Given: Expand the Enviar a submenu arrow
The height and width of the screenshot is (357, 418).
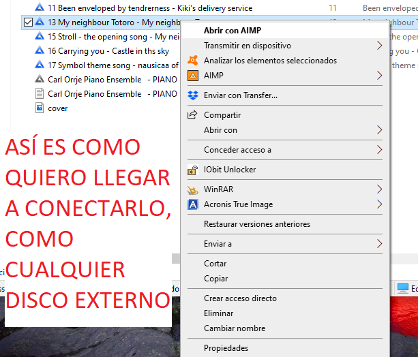Looking at the screenshot, I should (379, 244).
